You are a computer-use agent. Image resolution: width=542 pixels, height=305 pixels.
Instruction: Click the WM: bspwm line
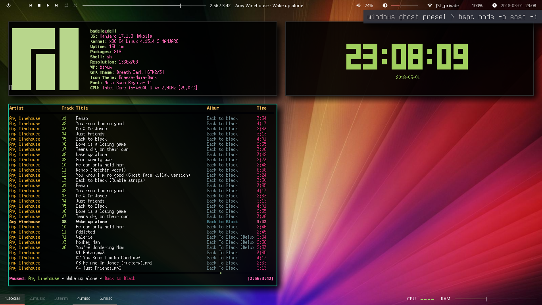coord(101,67)
